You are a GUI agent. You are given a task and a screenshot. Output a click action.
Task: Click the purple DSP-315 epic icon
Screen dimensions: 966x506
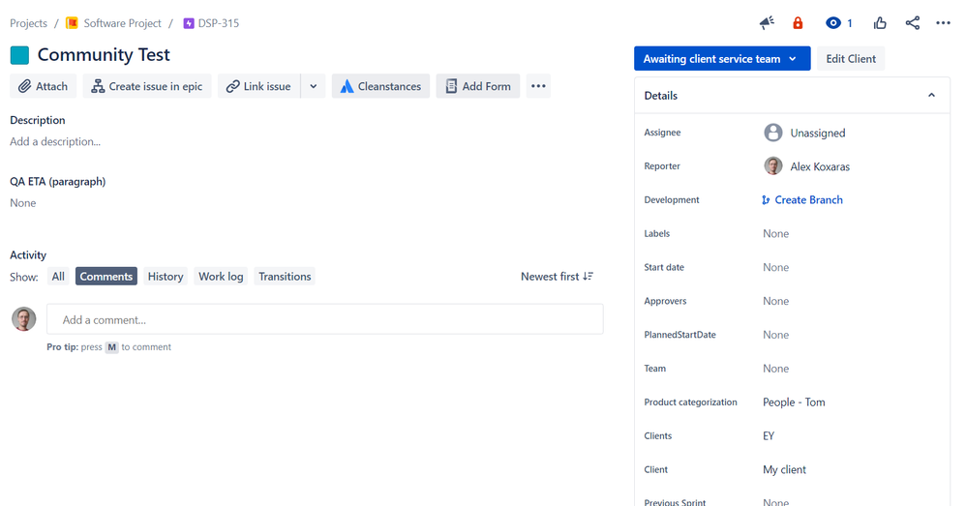click(189, 23)
